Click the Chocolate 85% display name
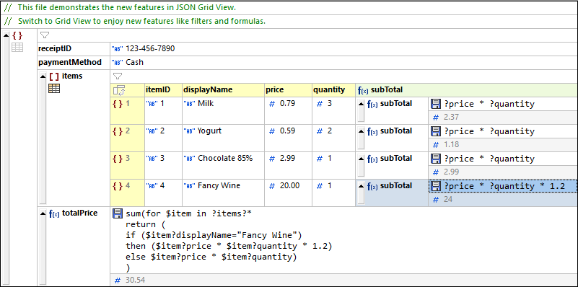This screenshot has height=287, width=578. click(x=225, y=158)
